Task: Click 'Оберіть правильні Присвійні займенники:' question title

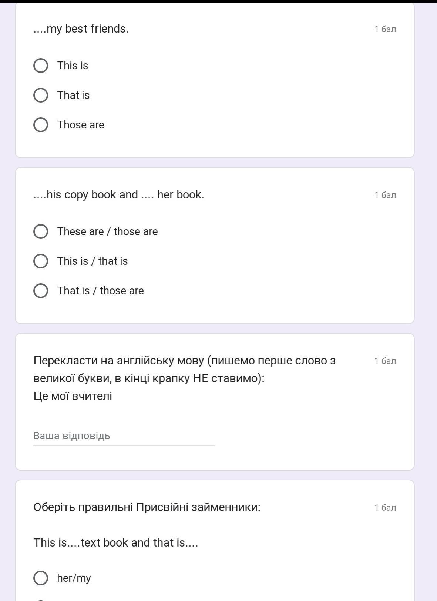Action: [x=147, y=507]
